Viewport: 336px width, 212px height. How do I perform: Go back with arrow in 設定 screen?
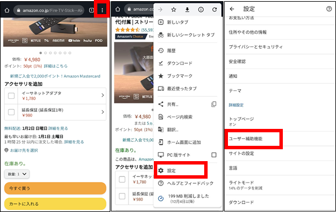tap(232, 9)
